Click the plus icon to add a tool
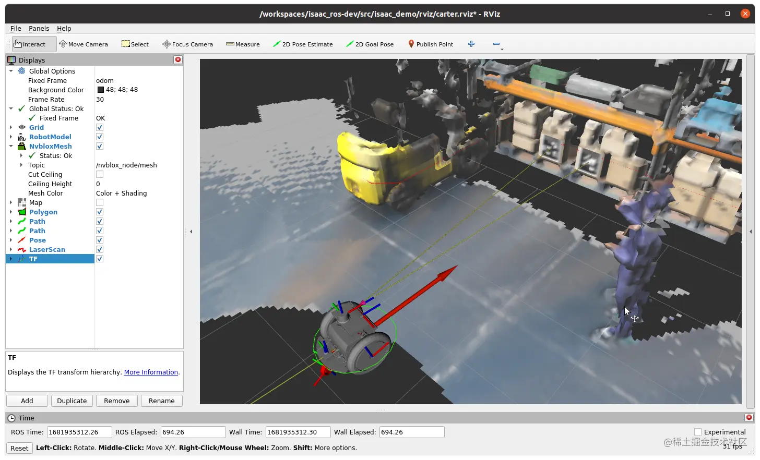The image size is (760, 460). (x=471, y=44)
